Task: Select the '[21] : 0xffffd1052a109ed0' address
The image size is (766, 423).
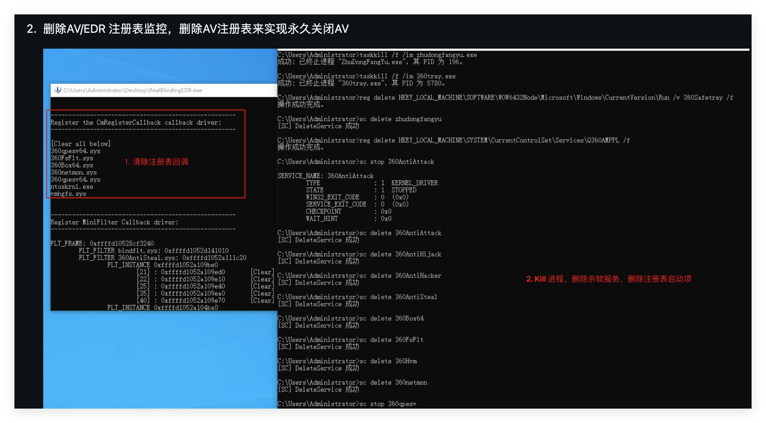Action: [181, 272]
